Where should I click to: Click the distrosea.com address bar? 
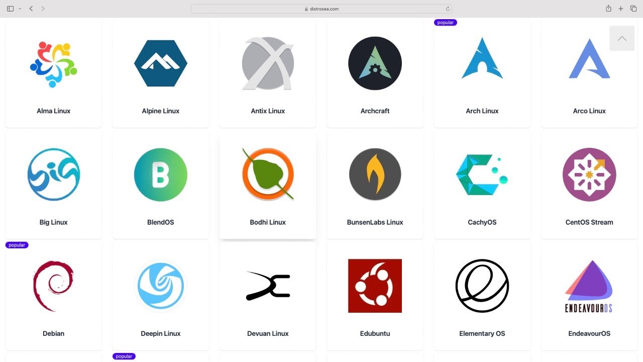click(321, 9)
